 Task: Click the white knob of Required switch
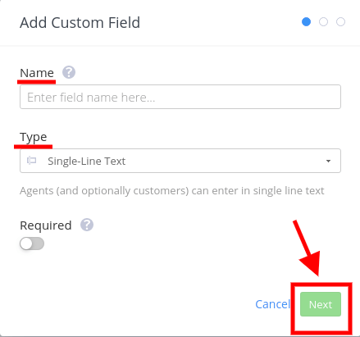pyautogui.click(x=26, y=244)
